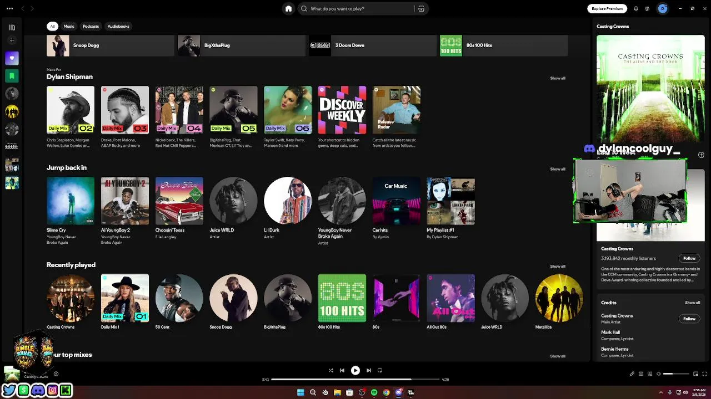The height and width of the screenshot is (399, 711).
Task: Open Car hits playlist cover
Action: (397, 201)
